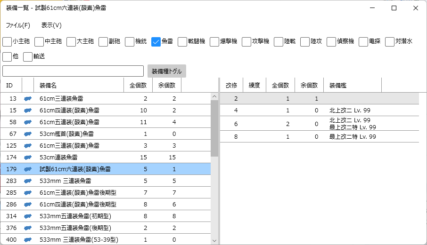Viewport: 427px width, 245px height.
Task: Click the equipment list scroll down arrow
Action: pos(214,241)
